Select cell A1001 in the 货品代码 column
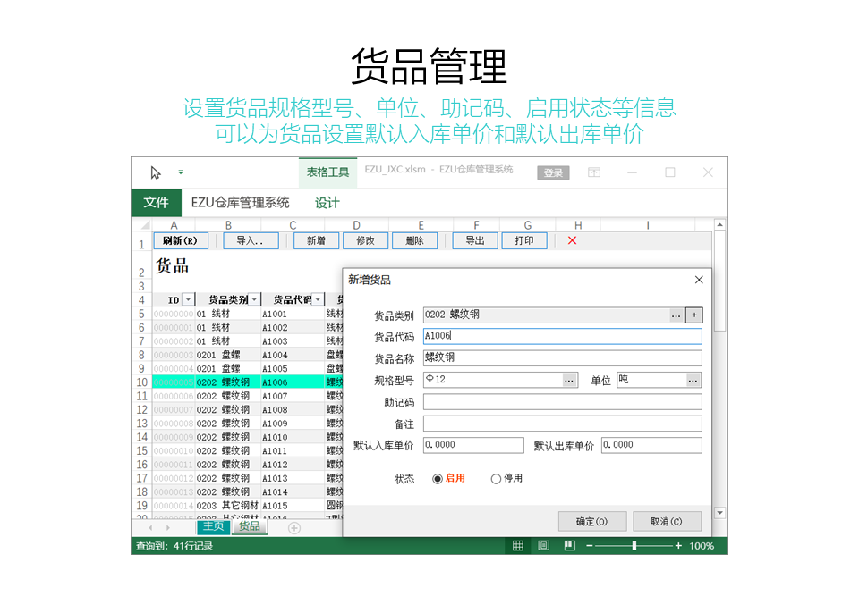This screenshot has height=596, width=859. coord(293,315)
